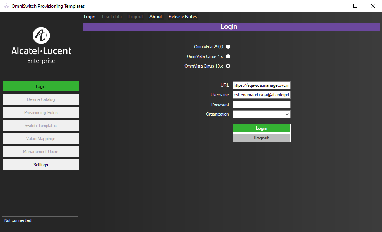Select the OmniVista 2500 radio button
Image resolution: width=382 pixels, height=232 pixels.
pos(228,47)
